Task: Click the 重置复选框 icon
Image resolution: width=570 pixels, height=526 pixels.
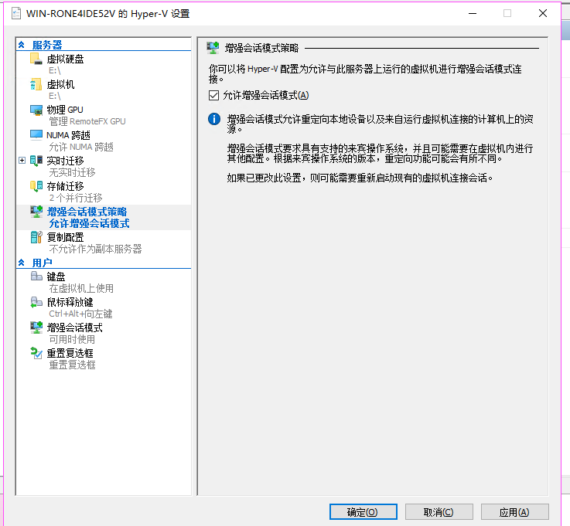Action: coord(36,353)
